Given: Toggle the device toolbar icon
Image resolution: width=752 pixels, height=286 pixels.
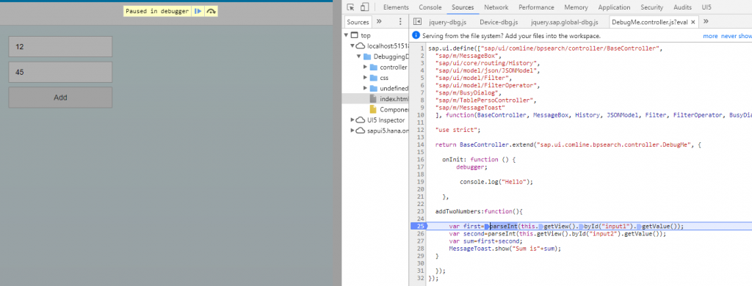Looking at the screenshot, I should coord(364,7).
